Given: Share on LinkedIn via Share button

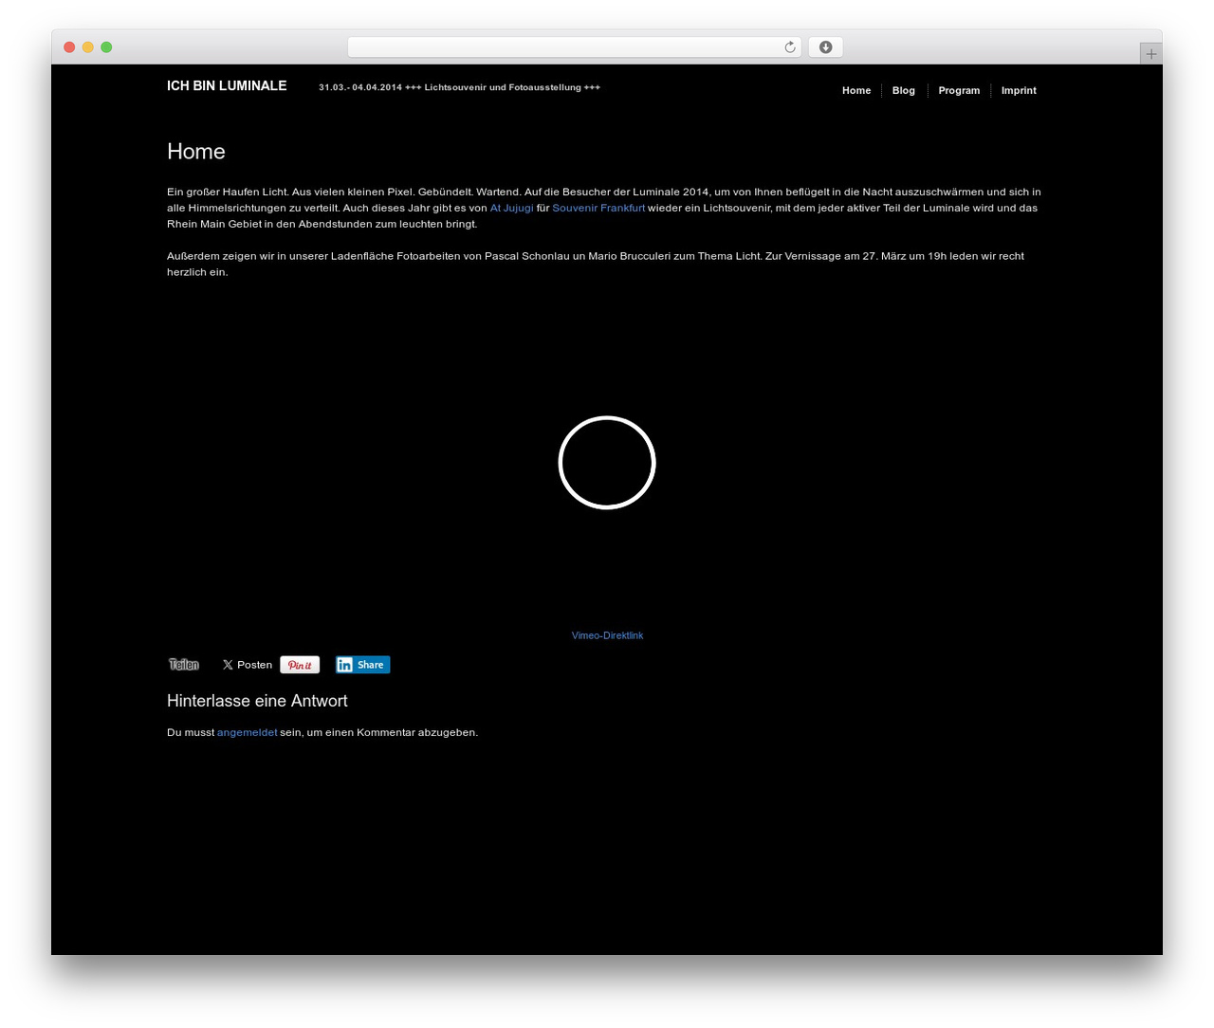Looking at the screenshot, I should coord(362,665).
